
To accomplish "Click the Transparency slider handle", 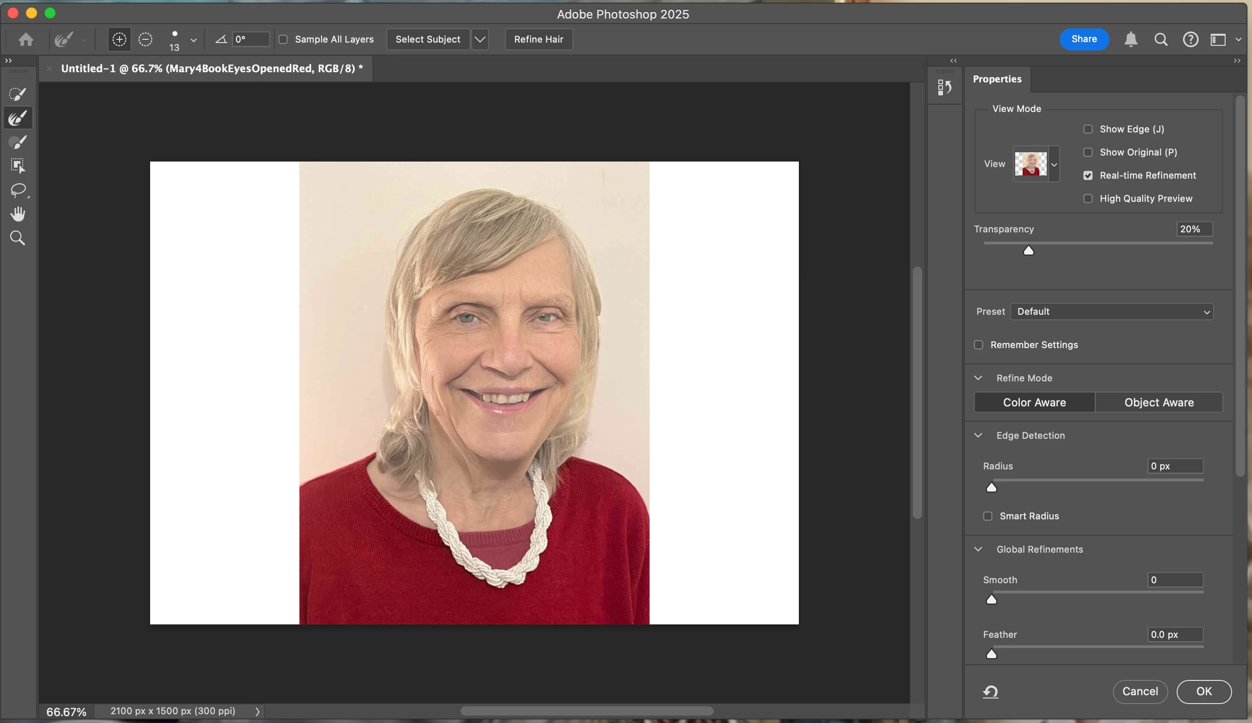I will coord(1029,250).
